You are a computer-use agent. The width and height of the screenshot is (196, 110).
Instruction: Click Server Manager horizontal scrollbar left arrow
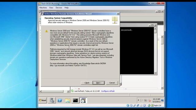[x=40, y=91]
